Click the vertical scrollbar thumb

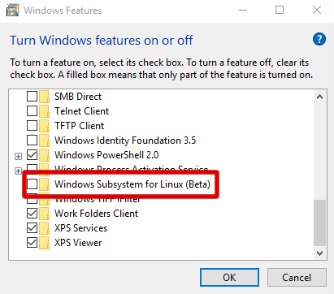click(319, 223)
